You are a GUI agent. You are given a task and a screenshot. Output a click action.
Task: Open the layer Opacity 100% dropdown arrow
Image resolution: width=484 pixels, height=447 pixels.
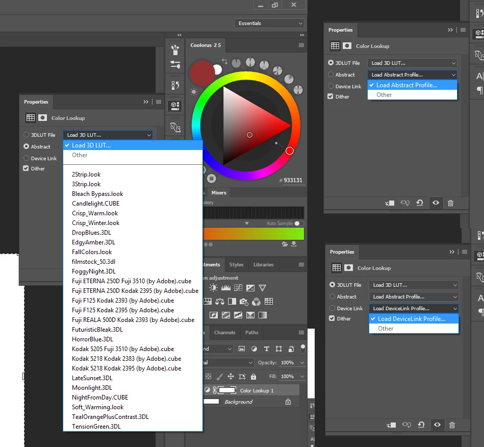click(x=302, y=363)
